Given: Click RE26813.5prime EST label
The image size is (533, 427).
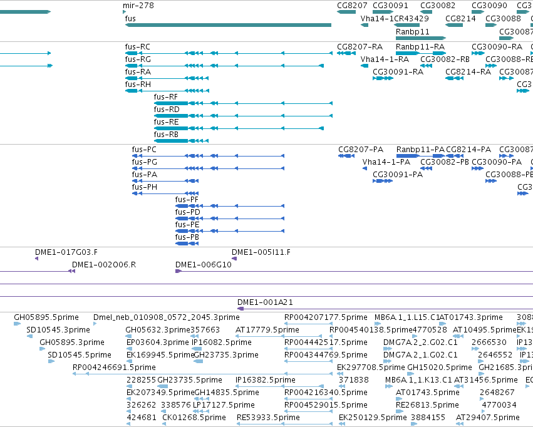Looking at the screenshot, I should pos(427,405).
